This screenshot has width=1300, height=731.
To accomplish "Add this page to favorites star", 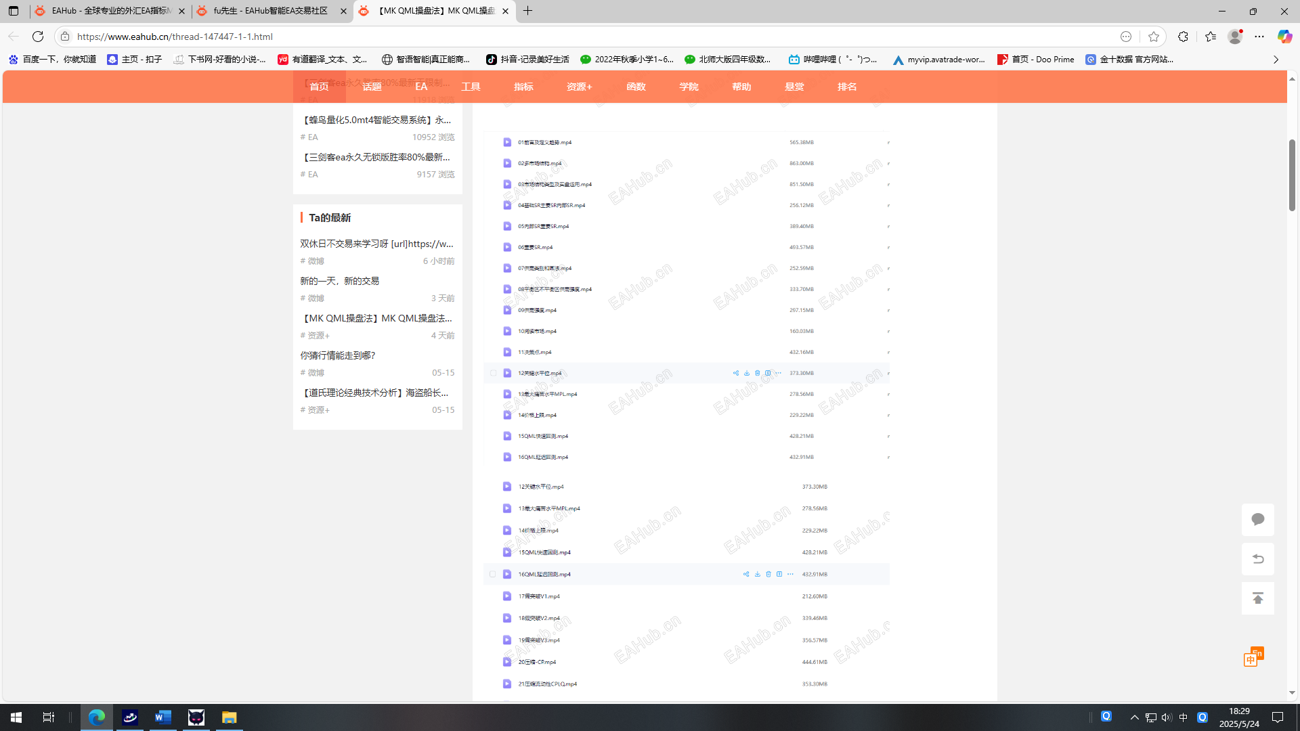I will (1154, 37).
